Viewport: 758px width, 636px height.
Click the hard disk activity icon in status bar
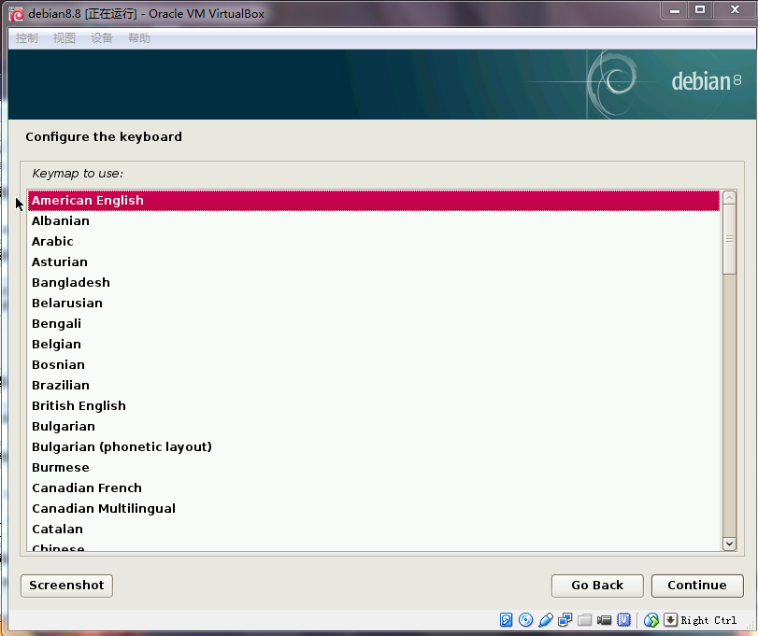point(507,620)
